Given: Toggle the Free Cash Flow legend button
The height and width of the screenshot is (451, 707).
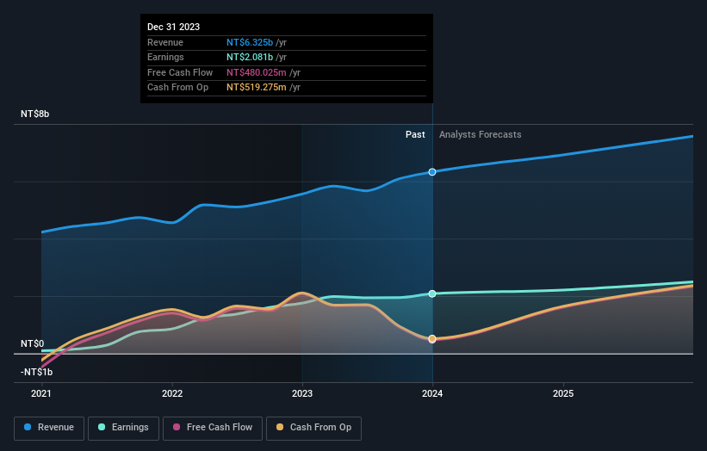Looking at the screenshot, I should 213,428.
